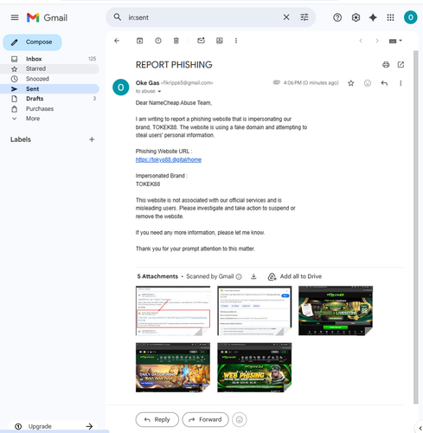This screenshot has width=423, height=433.
Task: Open the email in a new window
Action: [401, 64]
